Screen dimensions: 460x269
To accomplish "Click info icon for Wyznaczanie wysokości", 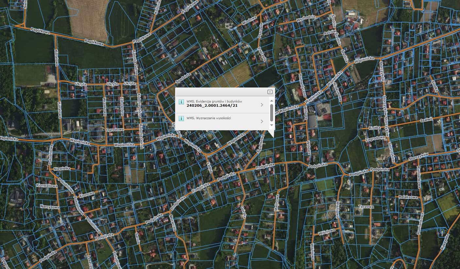I will (x=181, y=119).
